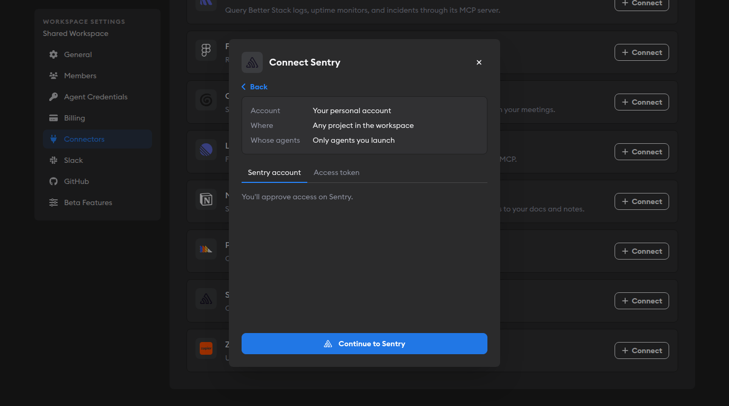The height and width of the screenshot is (406, 729).
Task: Click the spiral connector logo below Figma
Action: tap(206, 100)
